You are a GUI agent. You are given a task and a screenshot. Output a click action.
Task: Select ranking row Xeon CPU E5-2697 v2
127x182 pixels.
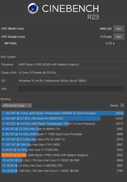coord(63,139)
